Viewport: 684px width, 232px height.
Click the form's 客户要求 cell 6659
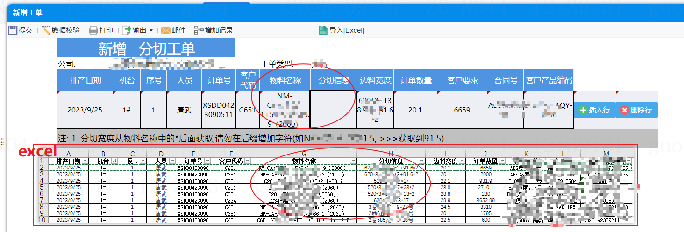[462, 110]
